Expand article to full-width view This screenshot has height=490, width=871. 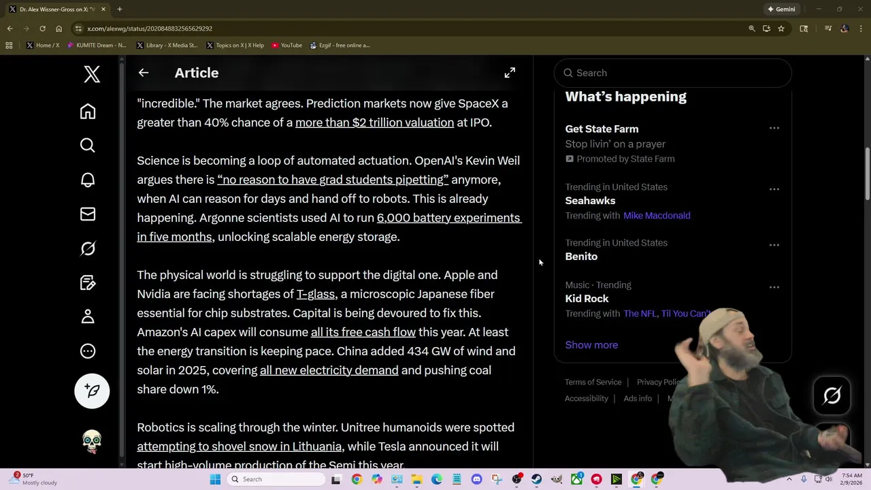click(x=510, y=73)
